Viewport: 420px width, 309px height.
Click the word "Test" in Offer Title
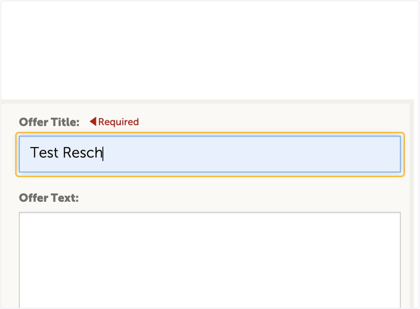[44, 153]
